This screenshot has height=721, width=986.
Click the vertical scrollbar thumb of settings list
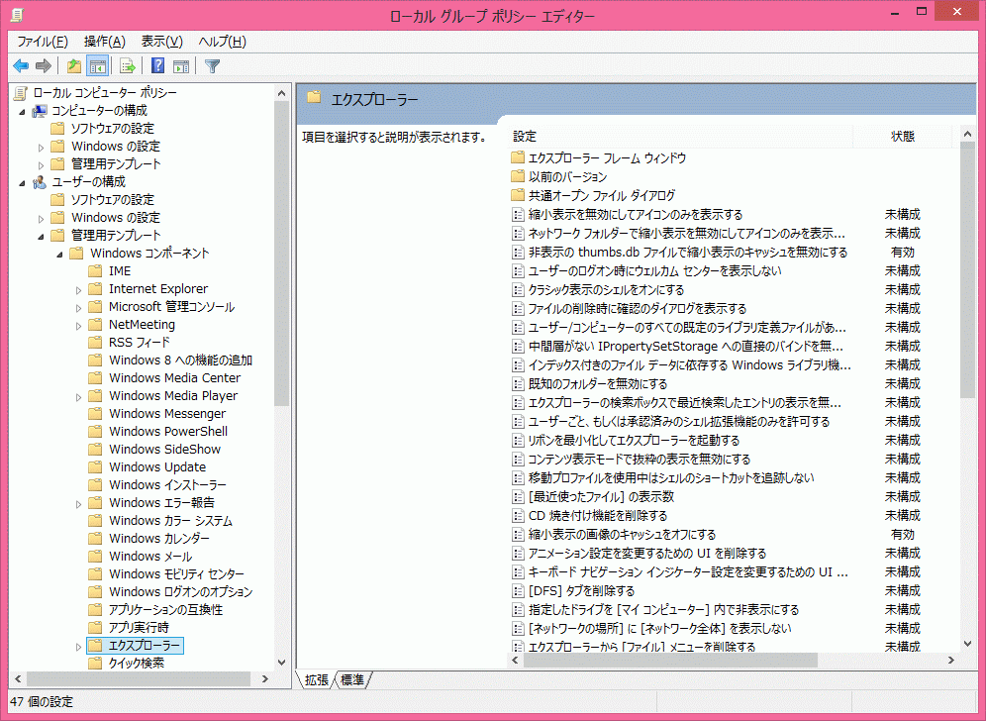[x=967, y=270]
